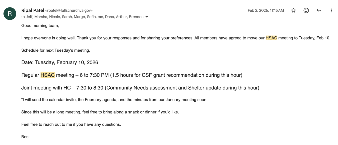This screenshot has width=338, height=145.
Task: Click the 'Joint meeting with HC' line
Action: pos(140,88)
